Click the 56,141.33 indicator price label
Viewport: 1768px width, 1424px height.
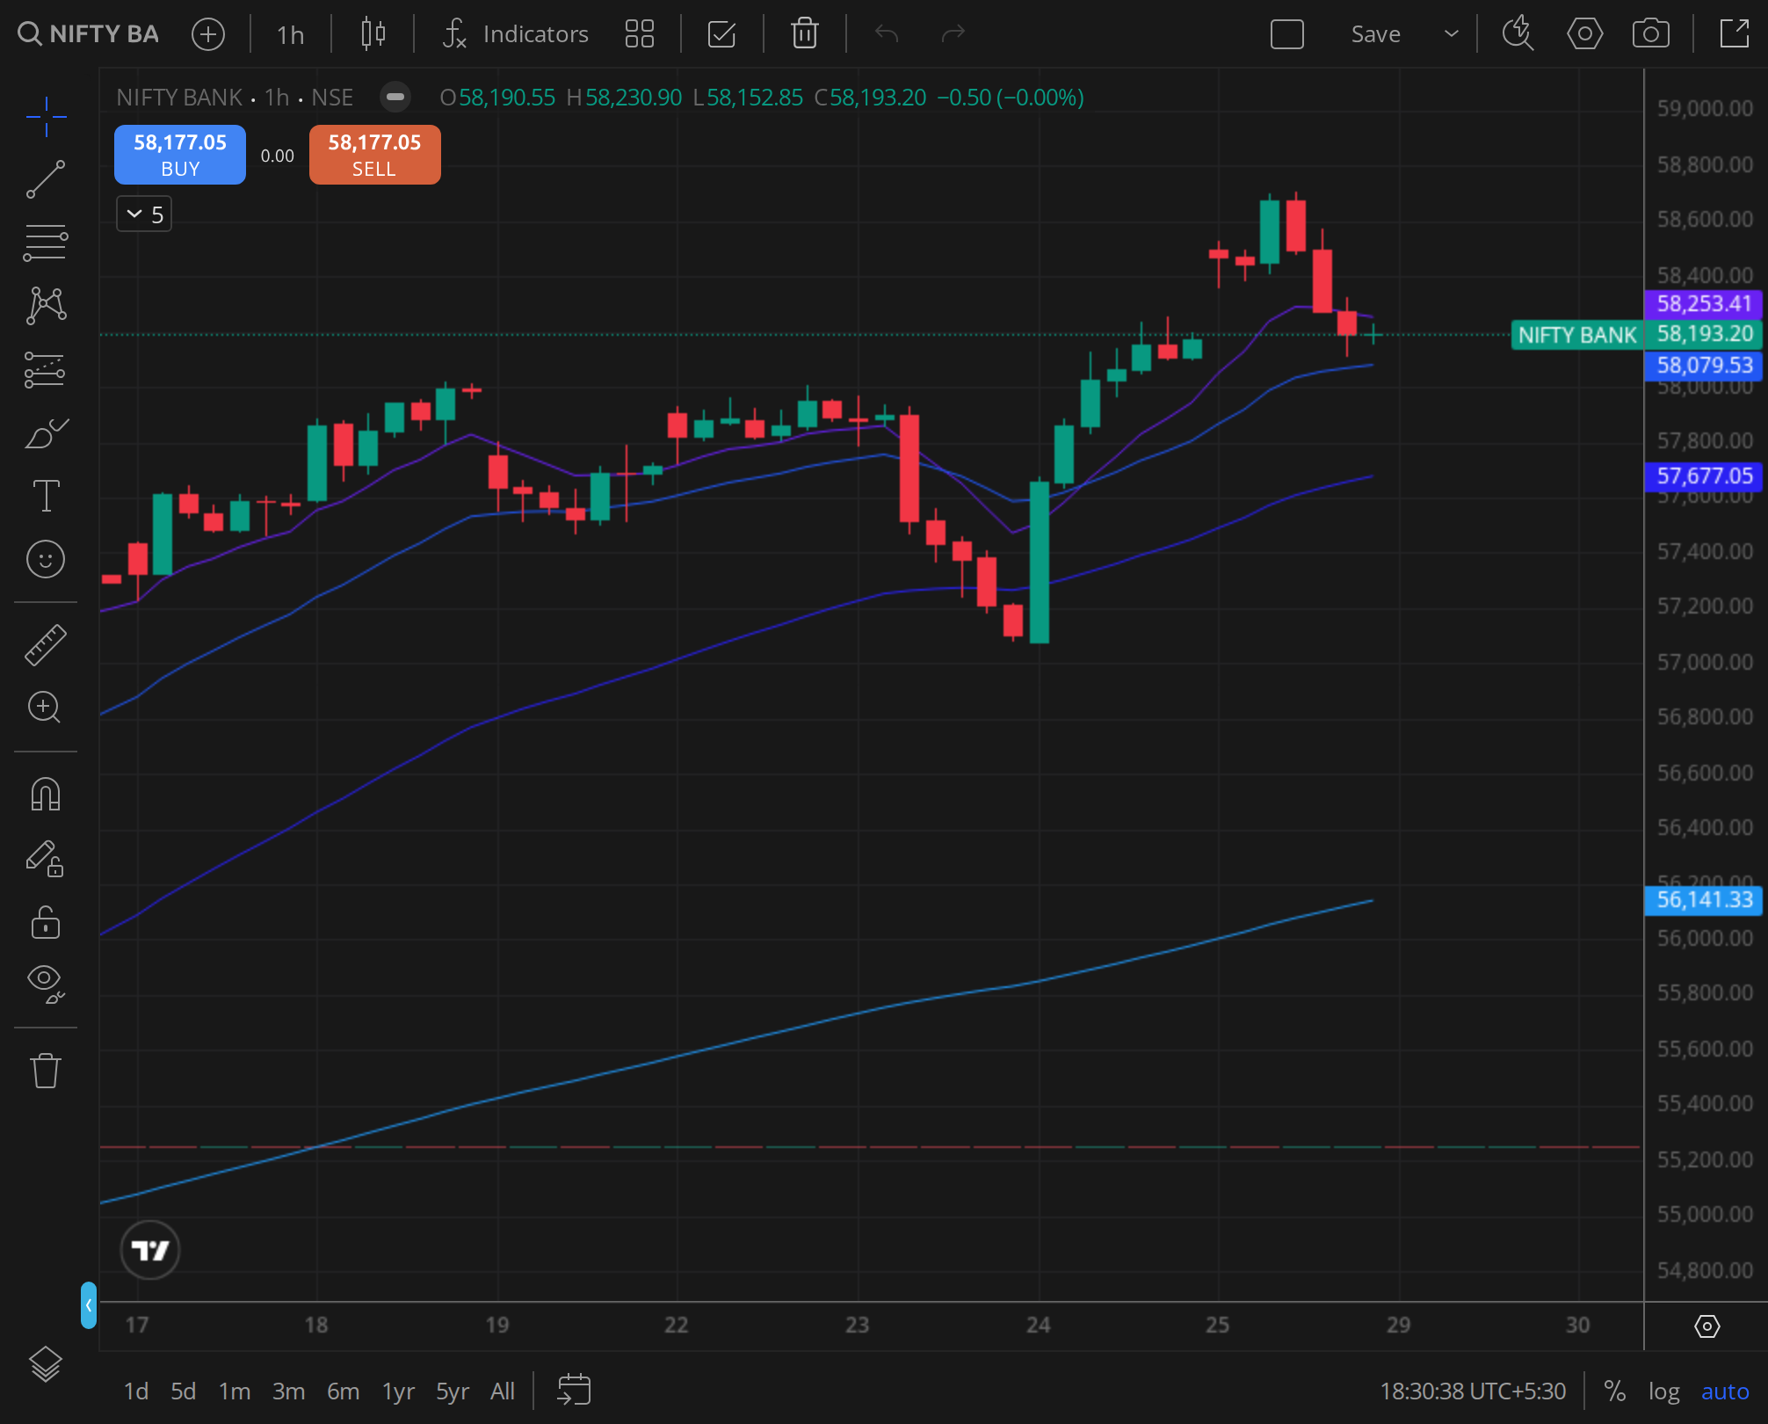1704,899
